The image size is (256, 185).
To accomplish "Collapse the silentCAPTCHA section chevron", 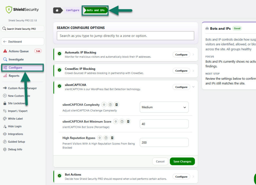I will tap(193, 87).
